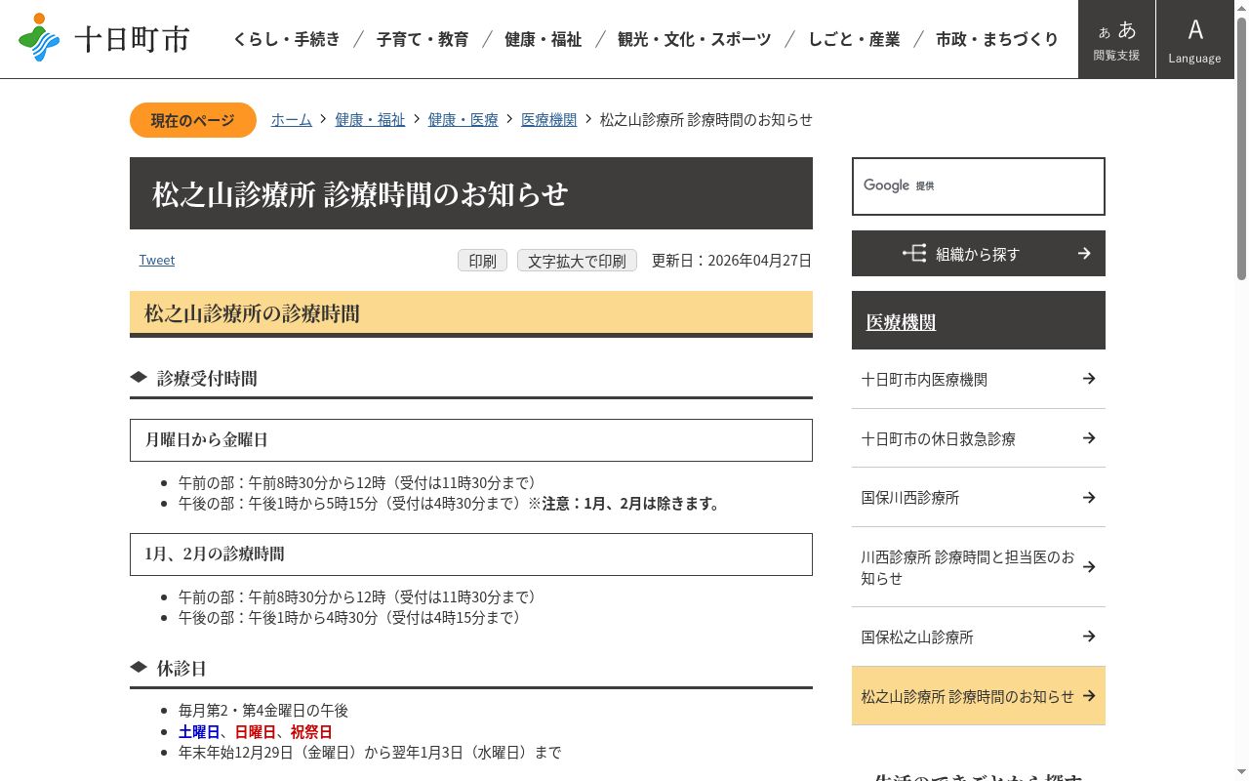Open the くらし・手続き menu

287,39
